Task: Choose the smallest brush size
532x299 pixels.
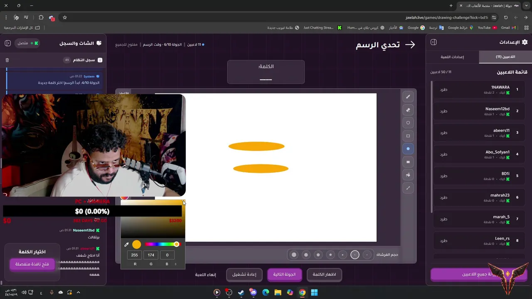Action: click(367, 255)
